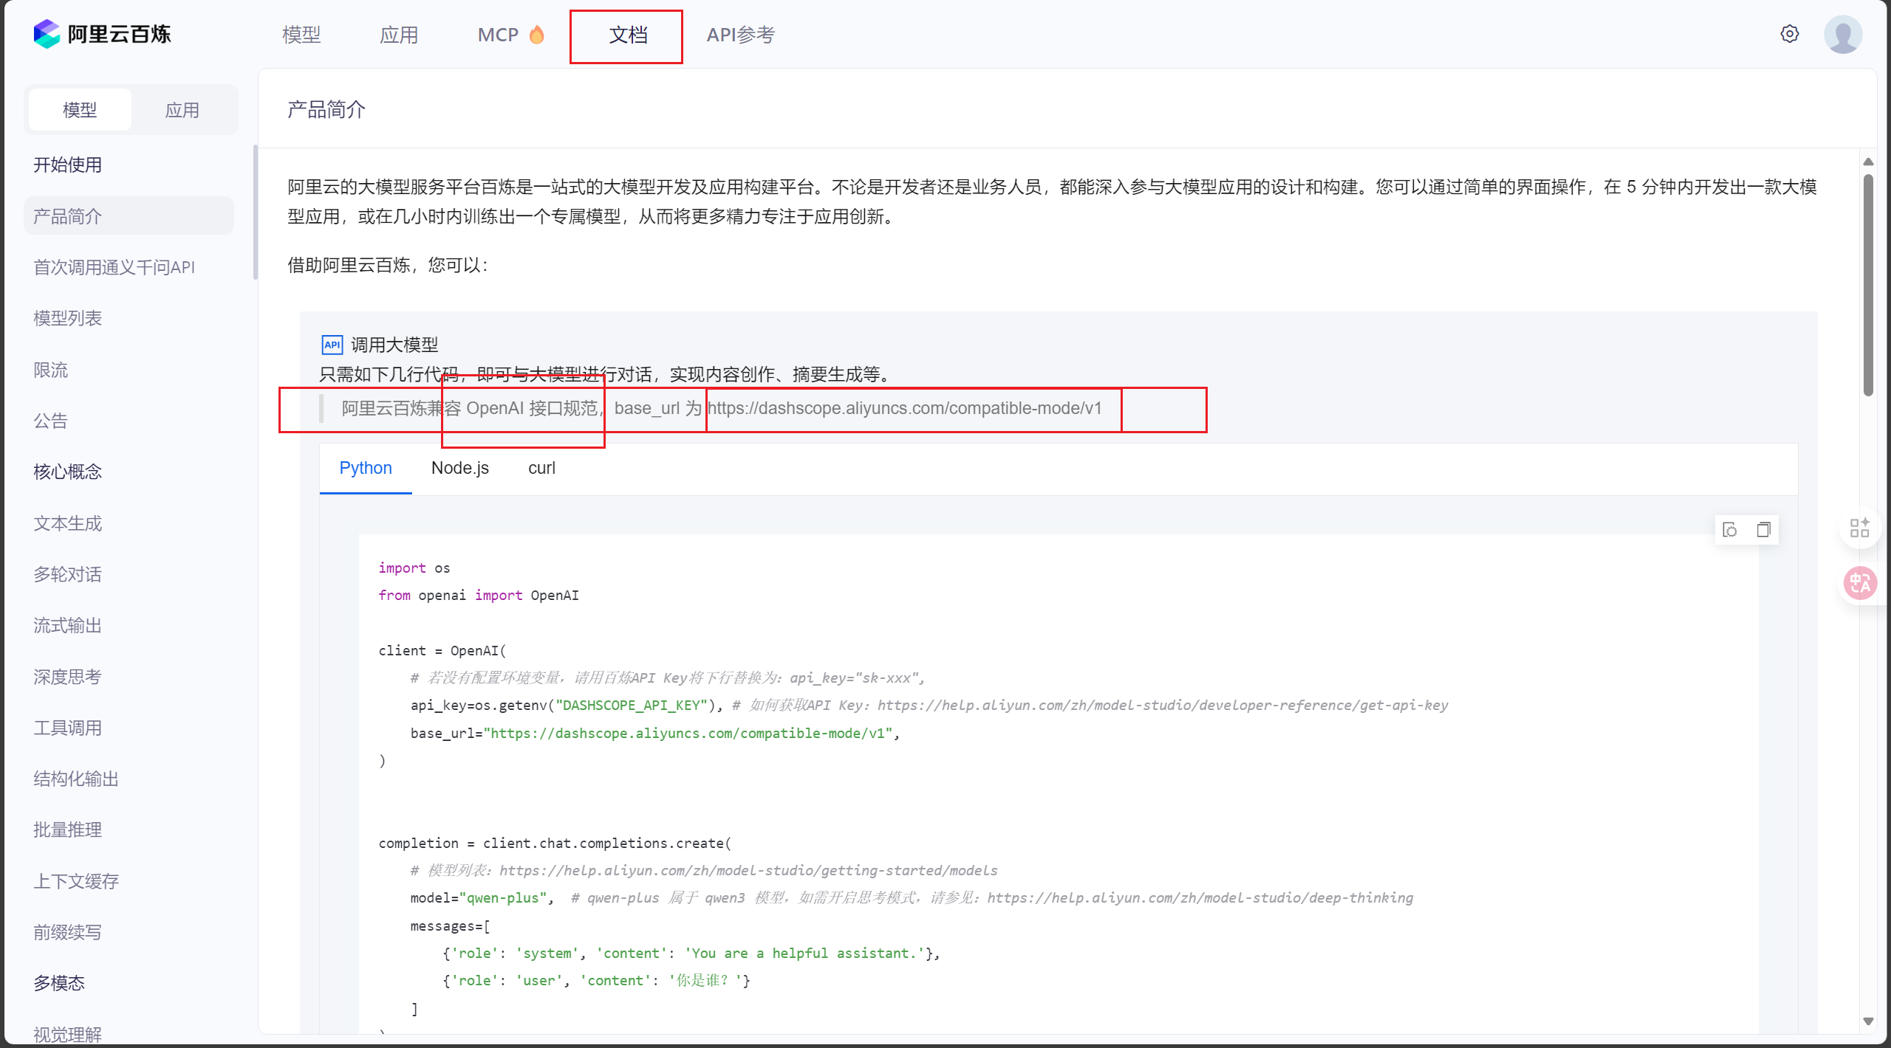
Task: Open the API参考 navigation tab
Action: [x=740, y=35]
